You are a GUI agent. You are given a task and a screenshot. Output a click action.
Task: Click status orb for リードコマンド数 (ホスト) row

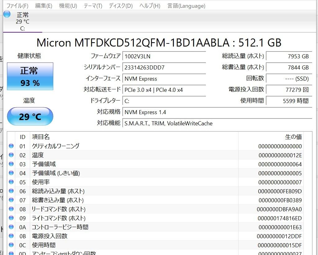(11, 209)
